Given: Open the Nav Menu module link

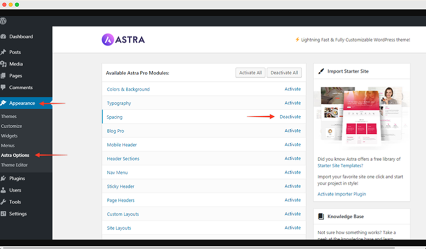Looking at the screenshot, I should 117,173.
